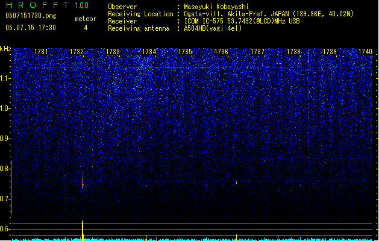The width and height of the screenshot is (379, 241).
Task: Click the faint echo dot near 1734
Action: point(146,186)
